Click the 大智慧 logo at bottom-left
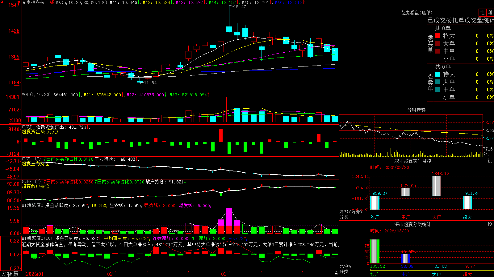 point(10,274)
